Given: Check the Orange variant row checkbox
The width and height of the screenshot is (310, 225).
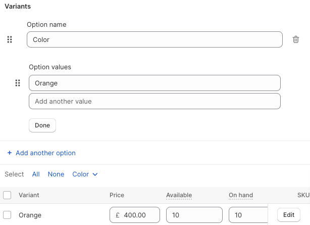Looking at the screenshot, I should click(7, 215).
